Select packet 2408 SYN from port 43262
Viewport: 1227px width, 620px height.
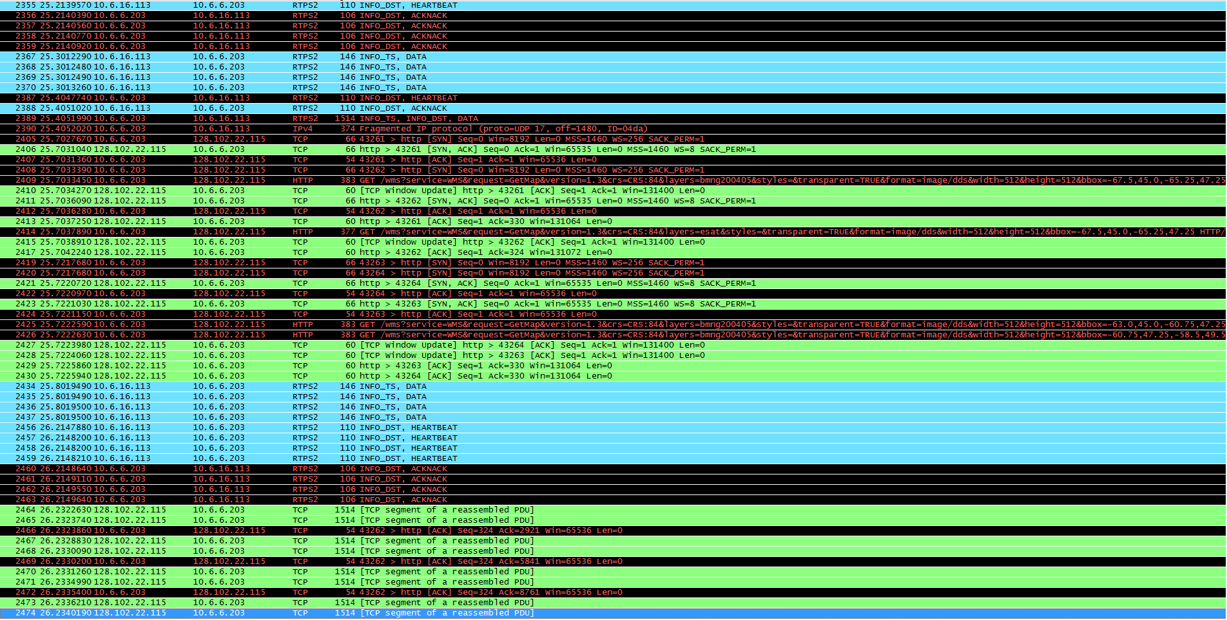613,170
